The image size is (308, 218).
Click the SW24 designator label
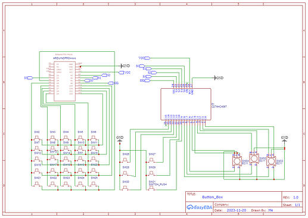[81, 178]
